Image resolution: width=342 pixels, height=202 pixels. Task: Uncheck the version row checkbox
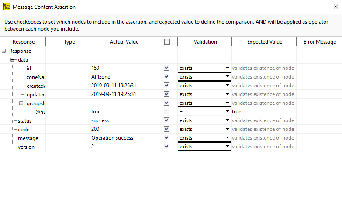tap(166, 147)
